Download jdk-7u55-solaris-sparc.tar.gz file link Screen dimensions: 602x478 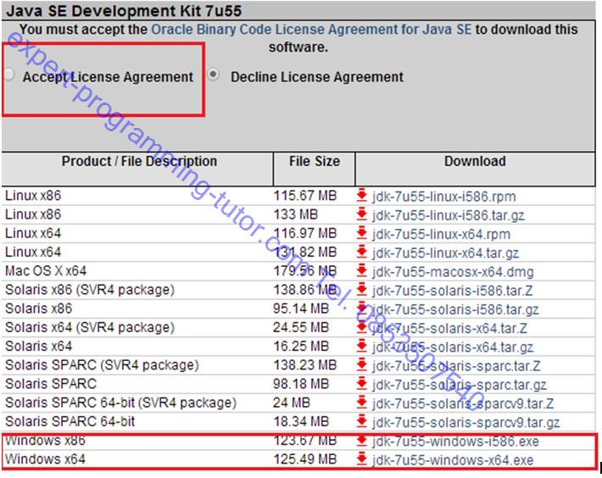[x=460, y=385]
